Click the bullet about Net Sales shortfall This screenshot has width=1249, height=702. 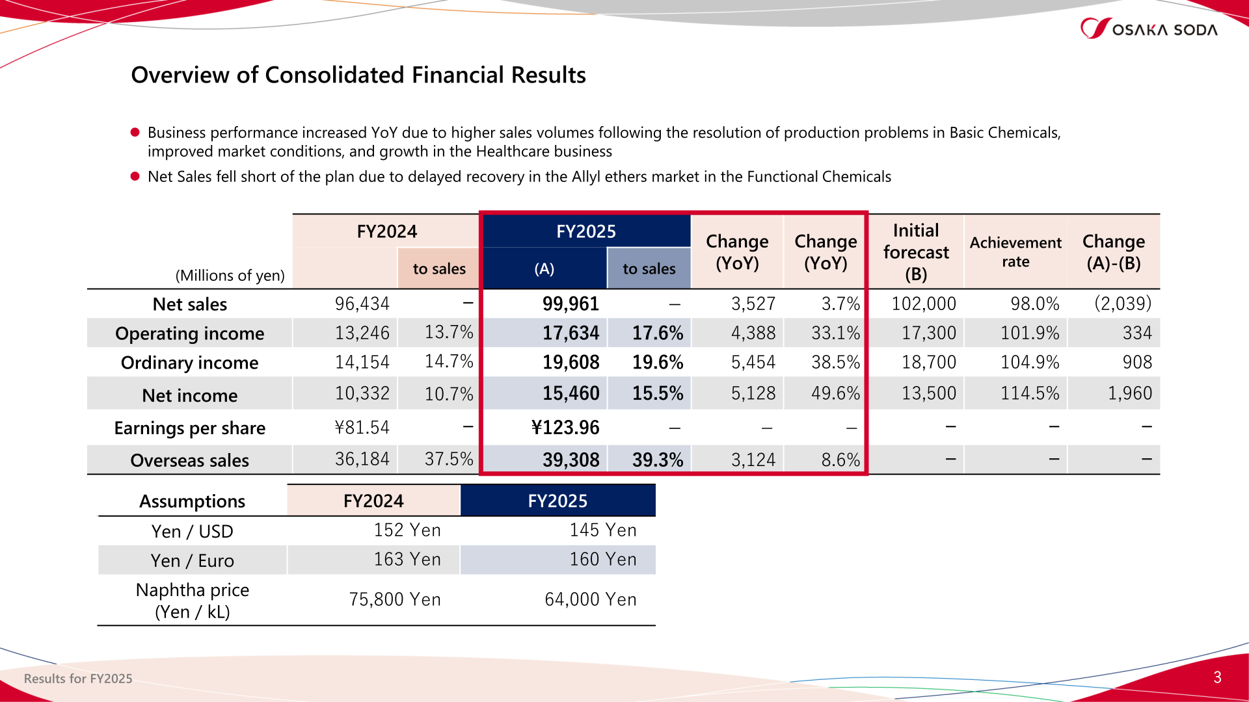519,177
